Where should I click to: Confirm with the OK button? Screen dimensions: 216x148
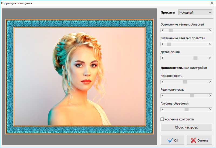[x=173, y=140]
